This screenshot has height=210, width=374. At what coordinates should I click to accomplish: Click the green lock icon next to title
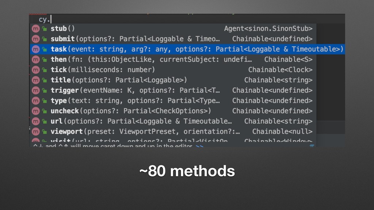pyautogui.click(x=44, y=80)
